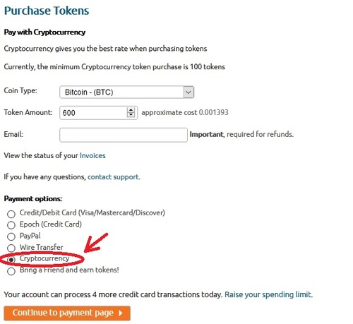Pick the Wire Transfer radio button

(x=11, y=248)
